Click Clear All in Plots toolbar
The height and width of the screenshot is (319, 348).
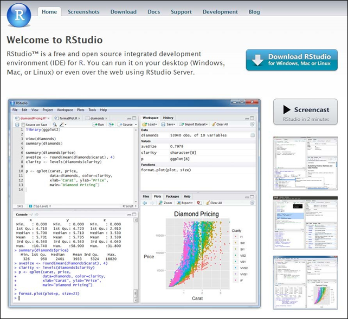[214, 203]
